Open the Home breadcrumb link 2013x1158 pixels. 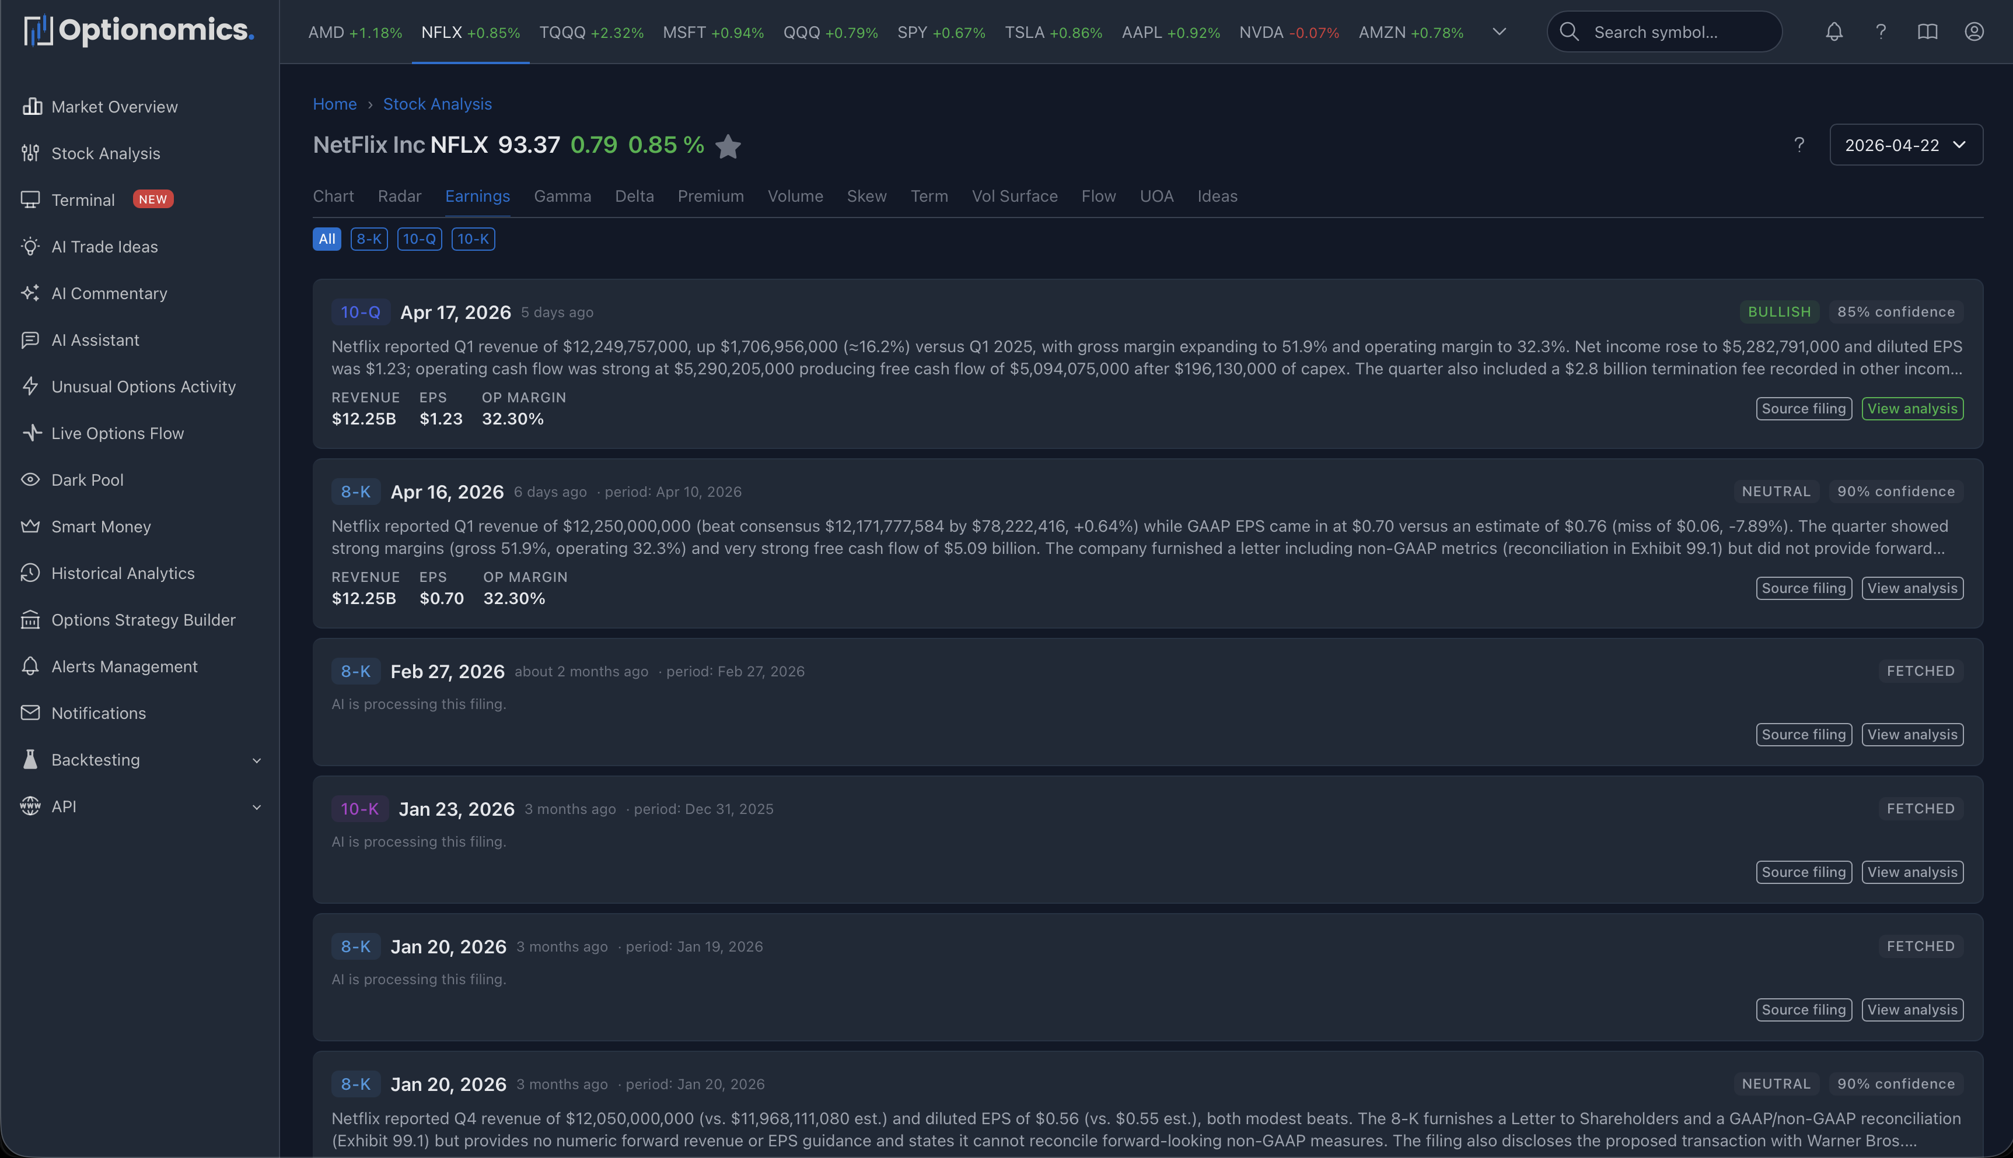coord(334,104)
